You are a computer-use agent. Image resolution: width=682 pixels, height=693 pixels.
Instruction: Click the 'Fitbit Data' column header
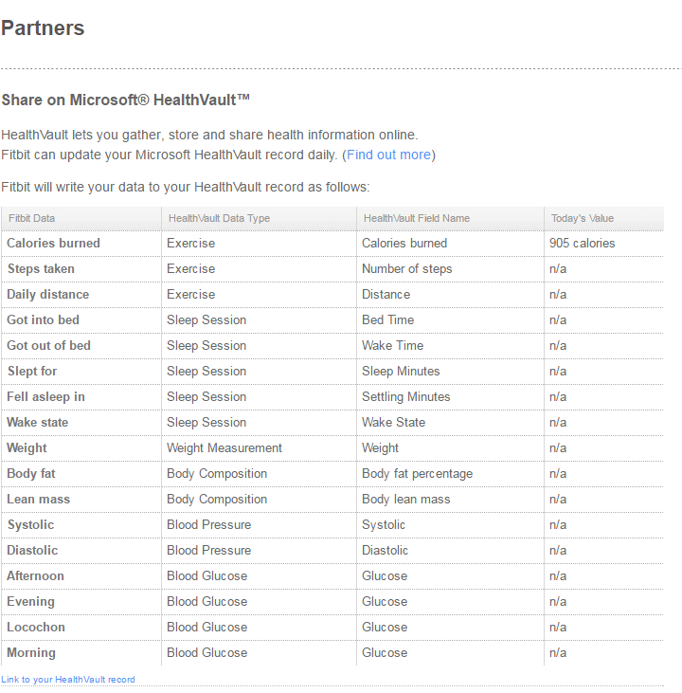tap(32, 218)
